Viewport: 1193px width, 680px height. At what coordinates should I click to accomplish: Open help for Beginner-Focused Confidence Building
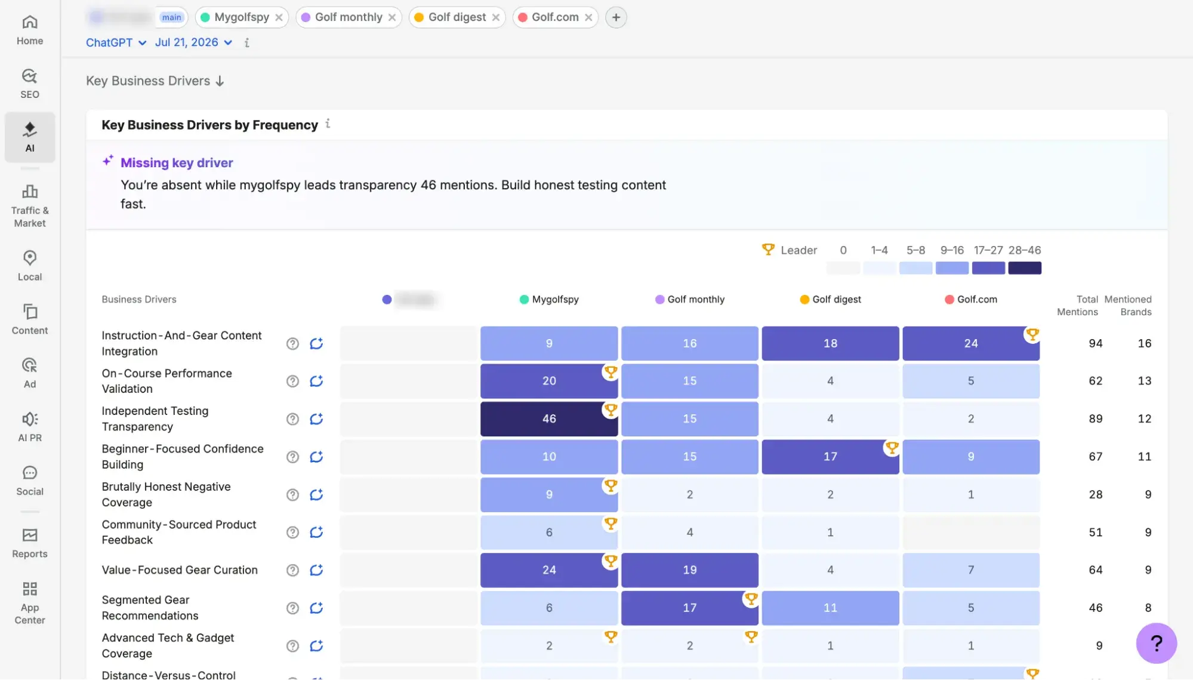tap(292, 457)
